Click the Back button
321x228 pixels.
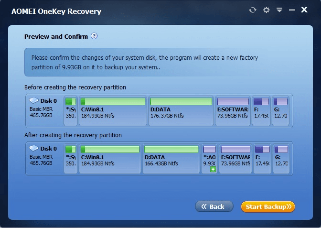tap(214, 206)
